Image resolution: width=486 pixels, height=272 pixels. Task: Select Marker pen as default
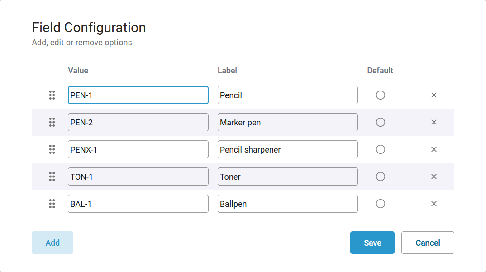tap(381, 122)
